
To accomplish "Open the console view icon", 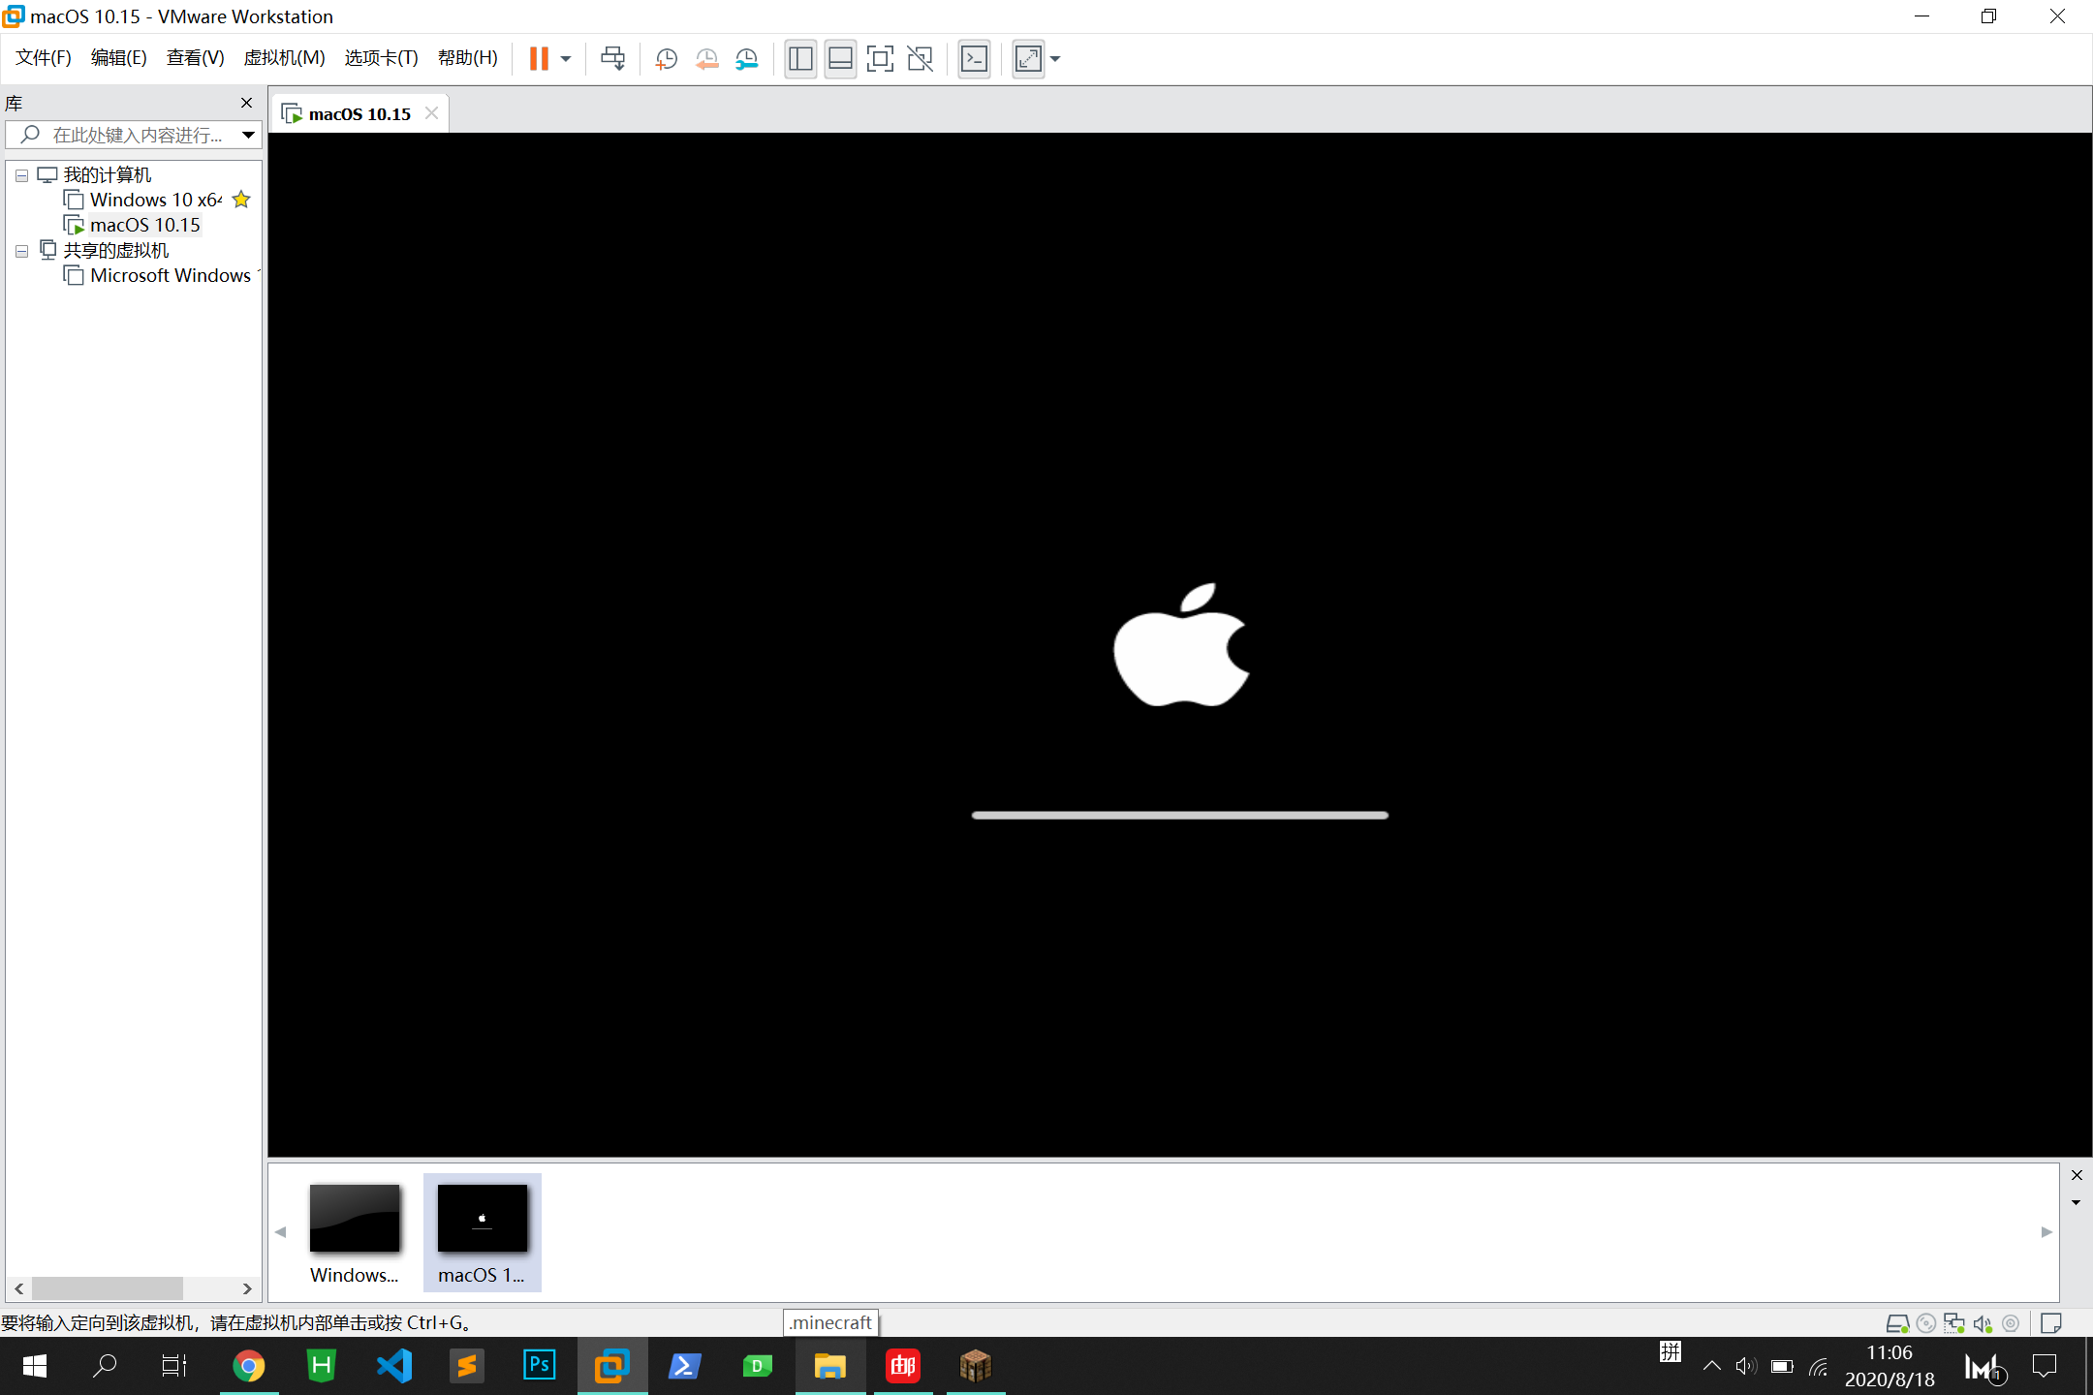I will click(974, 59).
